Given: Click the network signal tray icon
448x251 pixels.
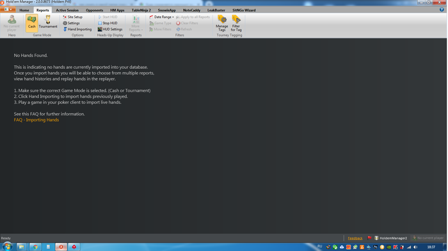Looking at the screenshot, I should (409, 247).
